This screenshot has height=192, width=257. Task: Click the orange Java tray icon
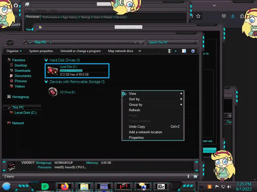(209, 186)
